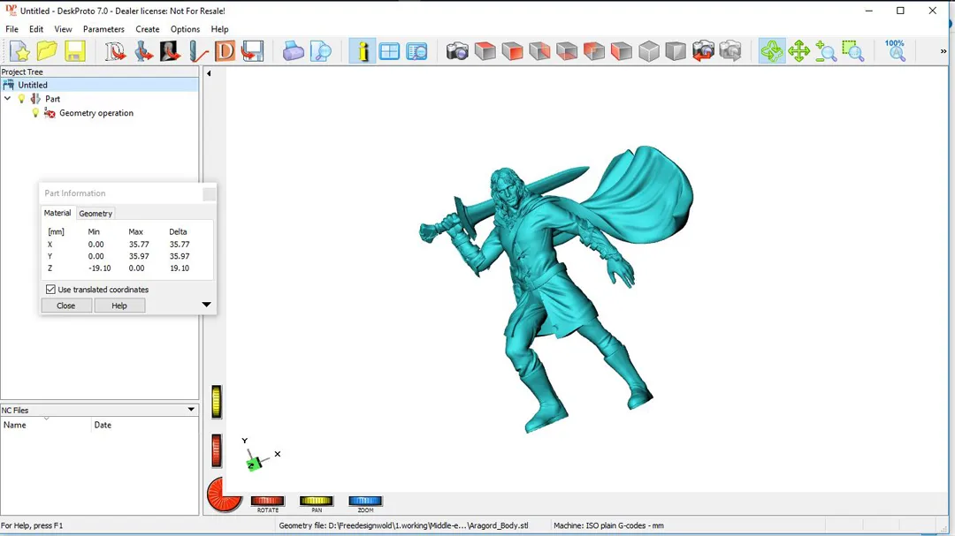Viewport: 955px width, 536px height.
Task: Click the orange D toolbar icon
Action: [x=225, y=51]
